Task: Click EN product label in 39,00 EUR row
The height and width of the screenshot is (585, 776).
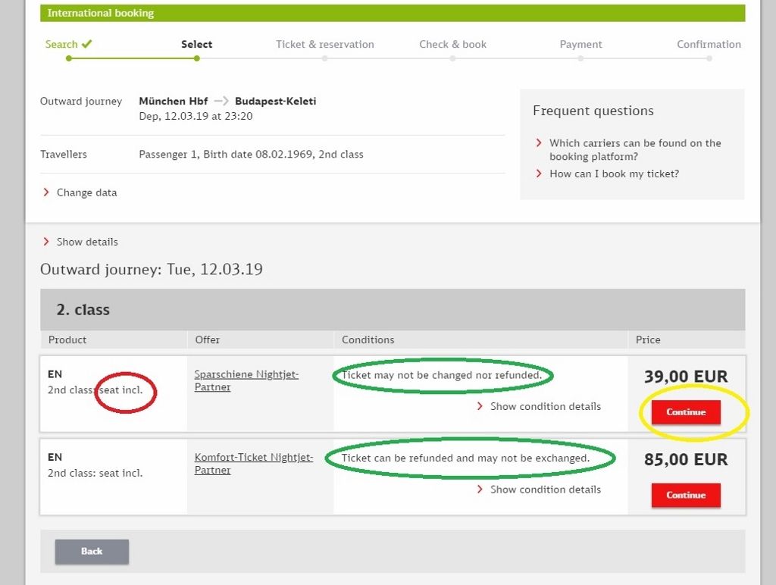Action: [x=55, y=374]
